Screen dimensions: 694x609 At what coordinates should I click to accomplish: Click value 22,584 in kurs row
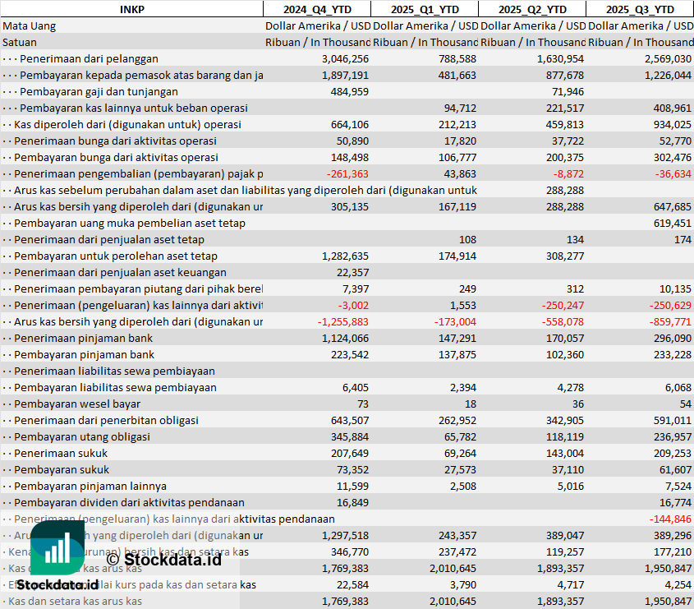352,584
